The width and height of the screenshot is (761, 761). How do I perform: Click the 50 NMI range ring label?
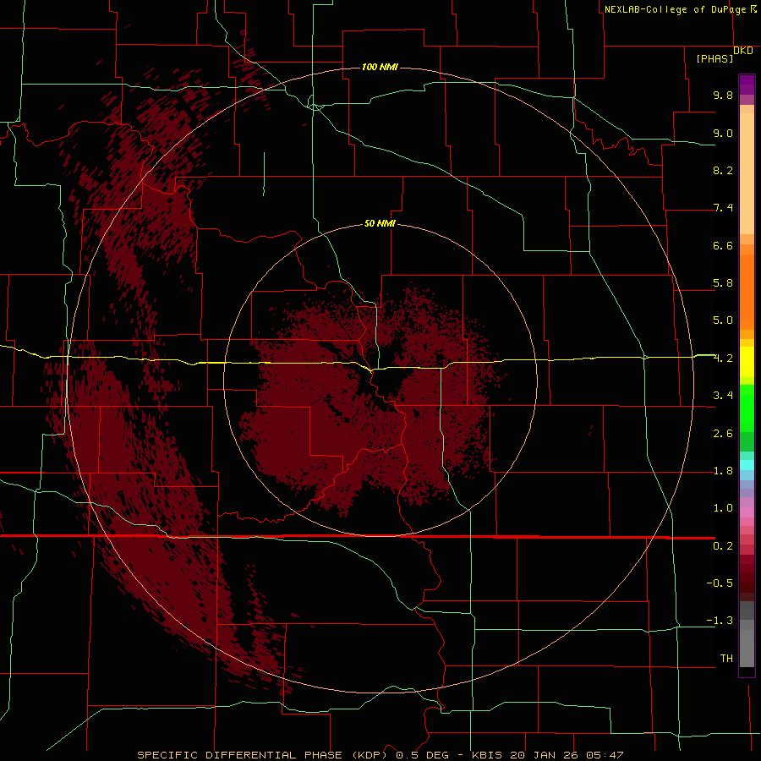(380, 223)
